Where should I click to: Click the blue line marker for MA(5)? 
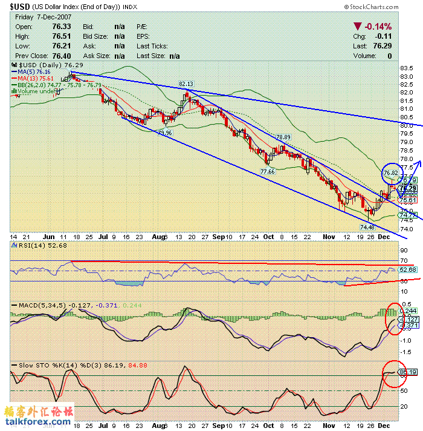click(x=14, y=72)
